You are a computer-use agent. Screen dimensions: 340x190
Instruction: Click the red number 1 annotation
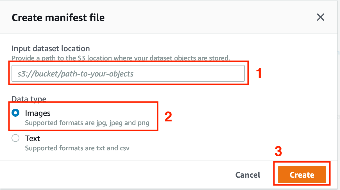click(259, 74)
